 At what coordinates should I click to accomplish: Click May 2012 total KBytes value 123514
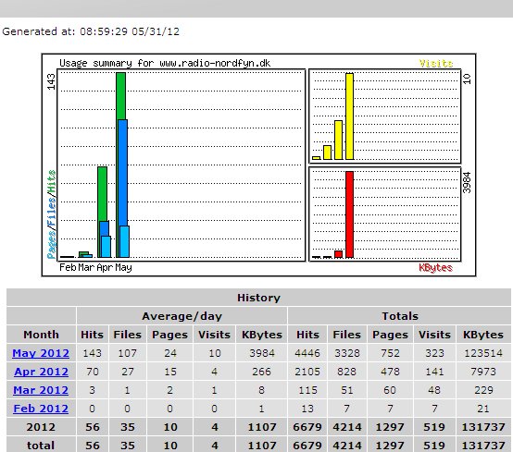482,353
